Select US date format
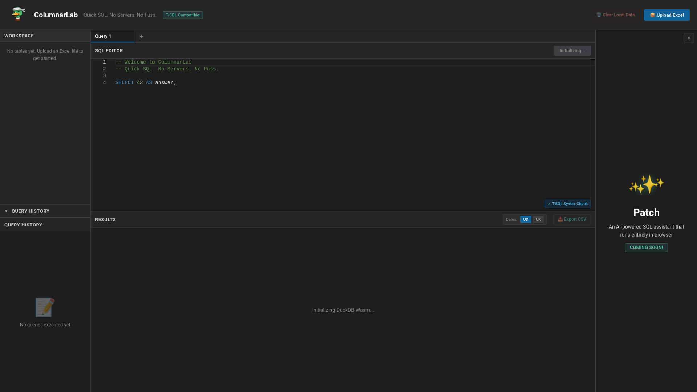This screenshot has width=697, height=392. (x=525, y=219)
